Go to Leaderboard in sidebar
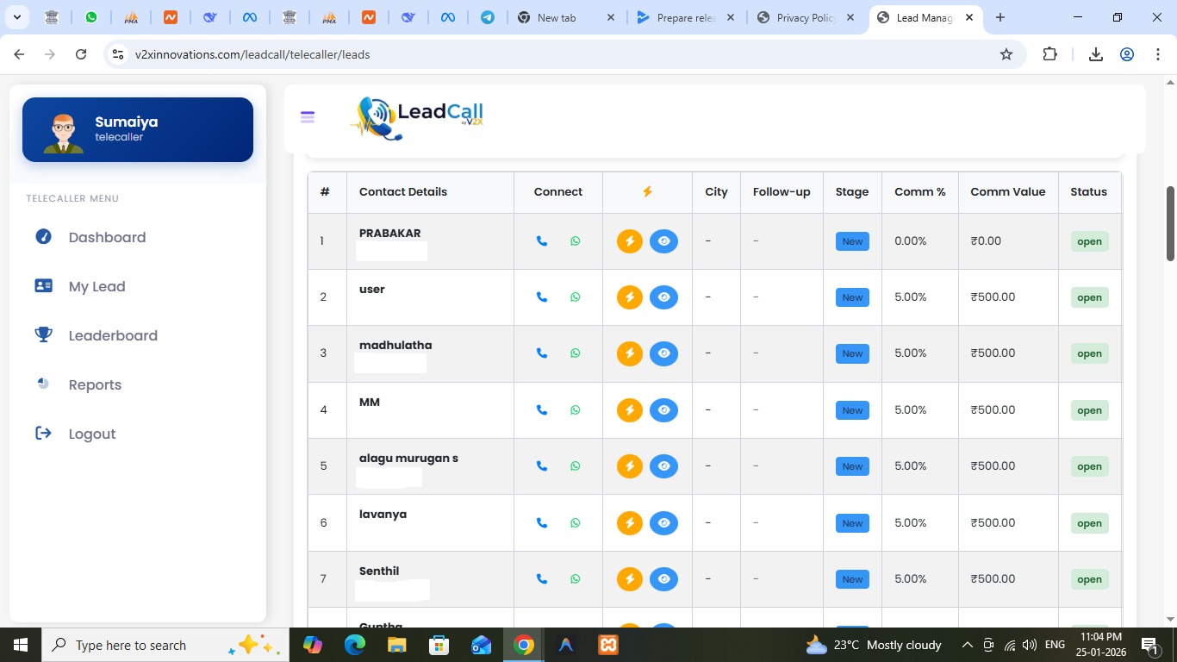The width and height of the screenshot is (1177, 662). click(x=113, y=335)
